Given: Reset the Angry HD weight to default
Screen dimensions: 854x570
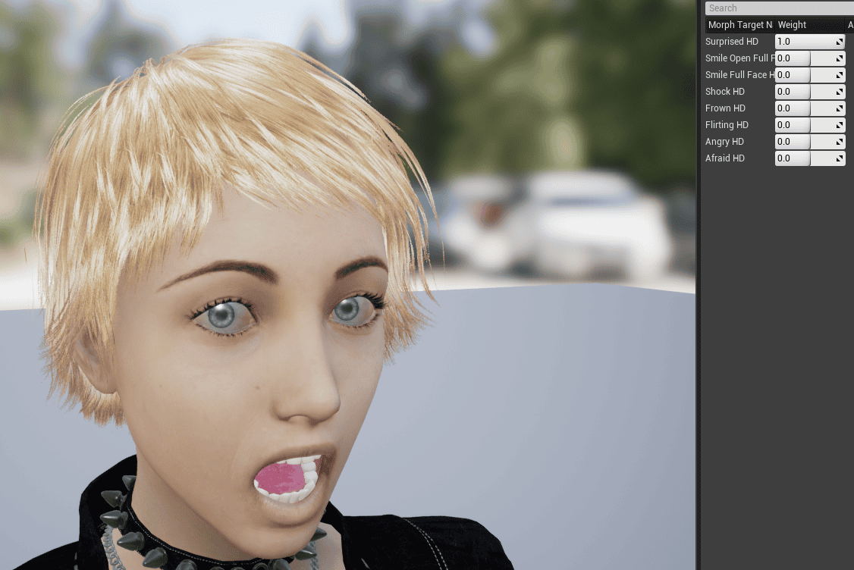Looking at the screenshot, I should 840,142.
